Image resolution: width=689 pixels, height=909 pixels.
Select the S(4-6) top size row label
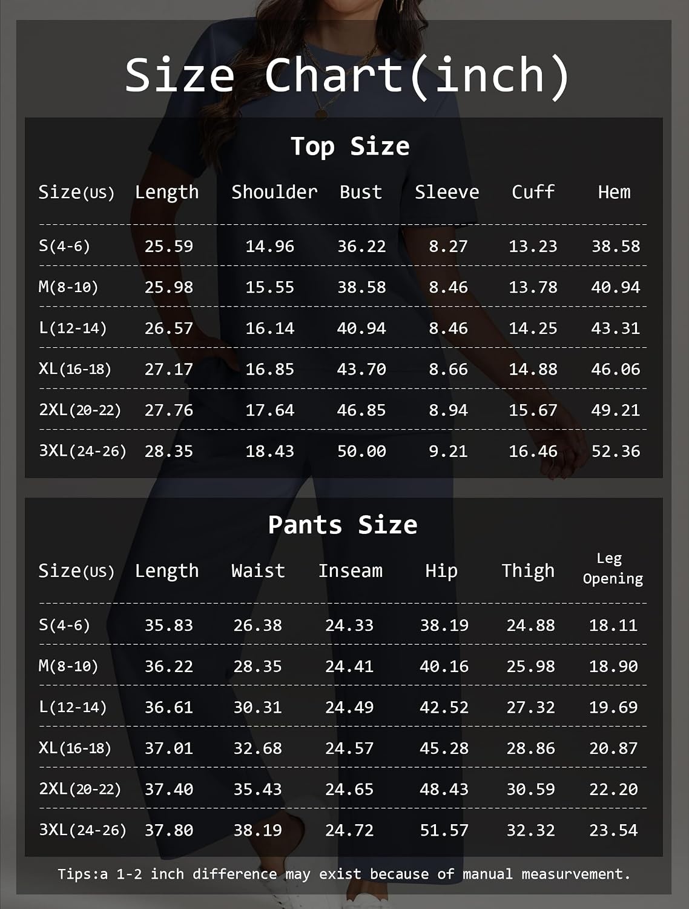pos(64,246)
